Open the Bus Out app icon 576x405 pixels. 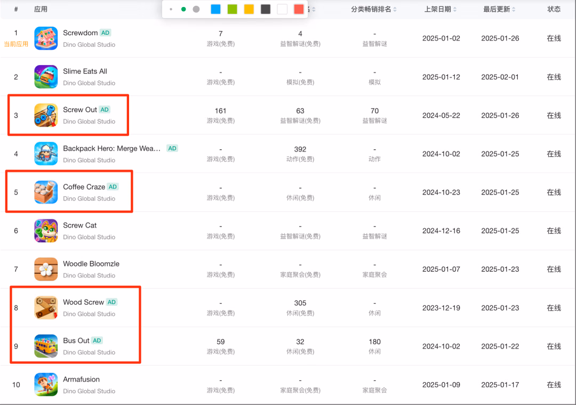[x=46, y=346]
